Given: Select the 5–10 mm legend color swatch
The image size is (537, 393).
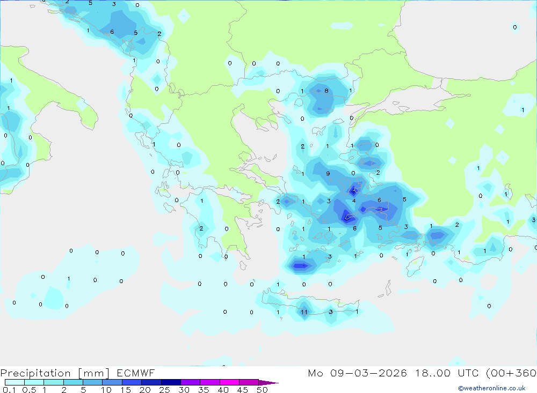Looking at the screenshot, I should tap(93, 382).
